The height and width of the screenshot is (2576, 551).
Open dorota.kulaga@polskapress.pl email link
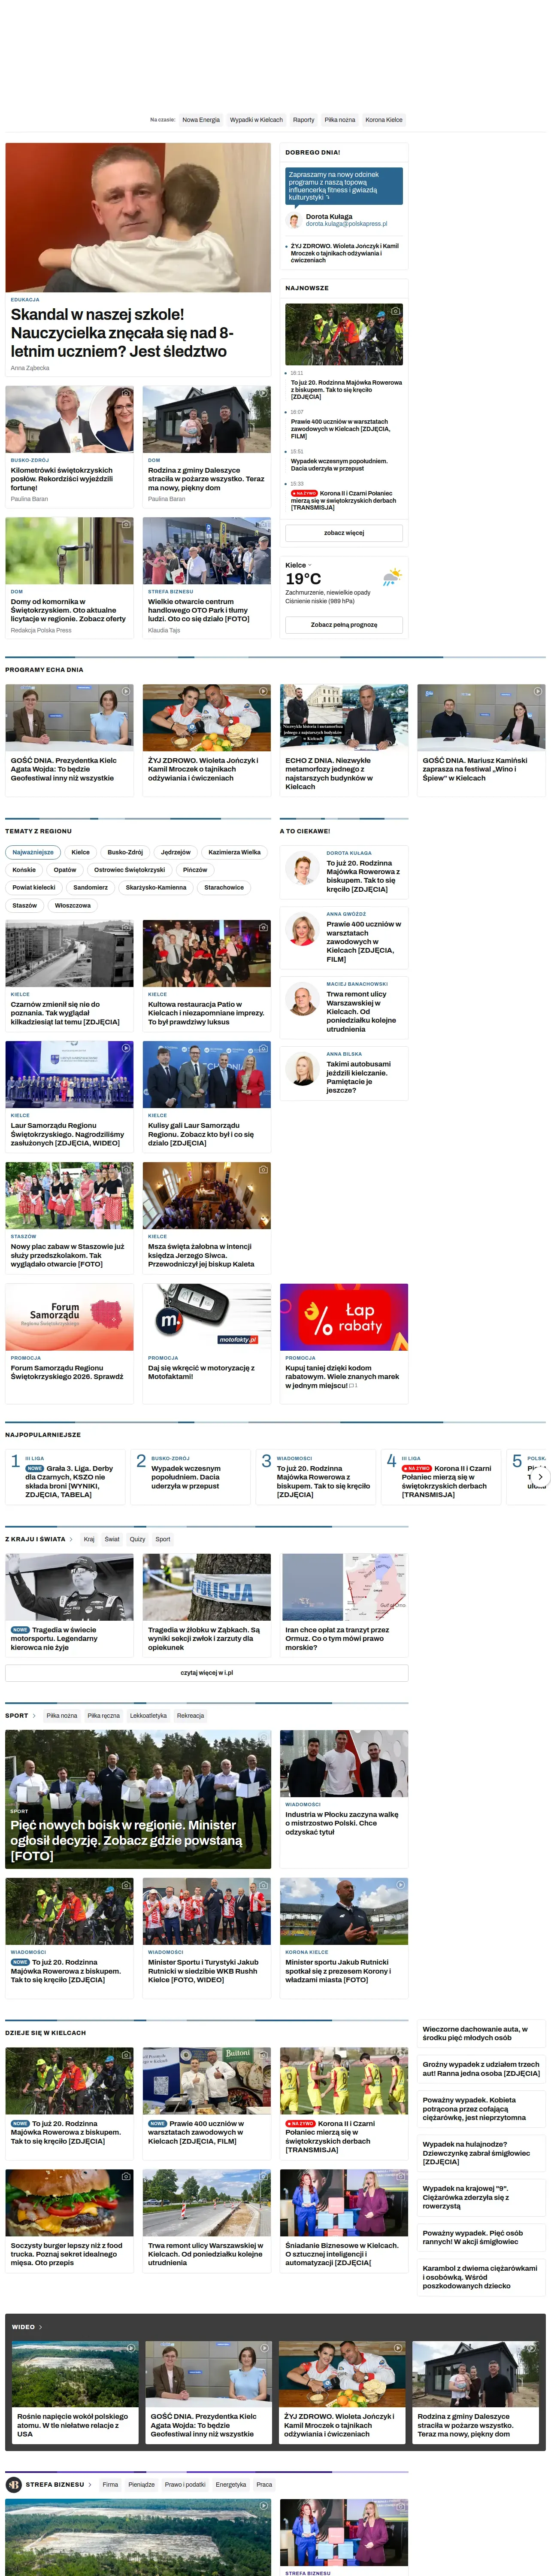[346, 224]
